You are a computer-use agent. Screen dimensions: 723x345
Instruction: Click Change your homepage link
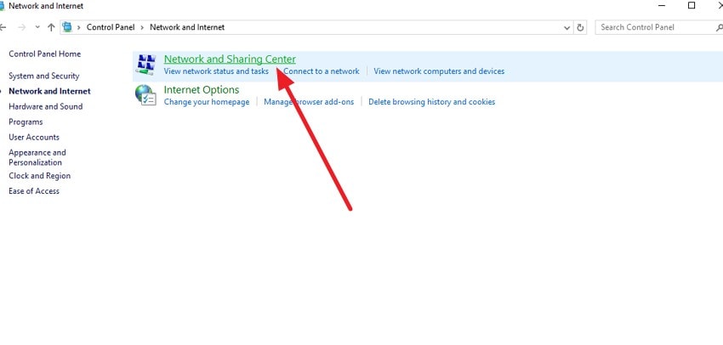(x=207, y=102)
